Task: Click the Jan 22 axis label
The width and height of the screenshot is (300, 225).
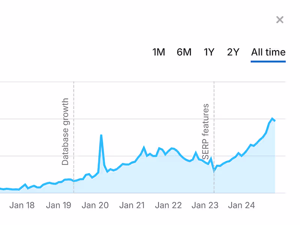Action: coord(168,205)
